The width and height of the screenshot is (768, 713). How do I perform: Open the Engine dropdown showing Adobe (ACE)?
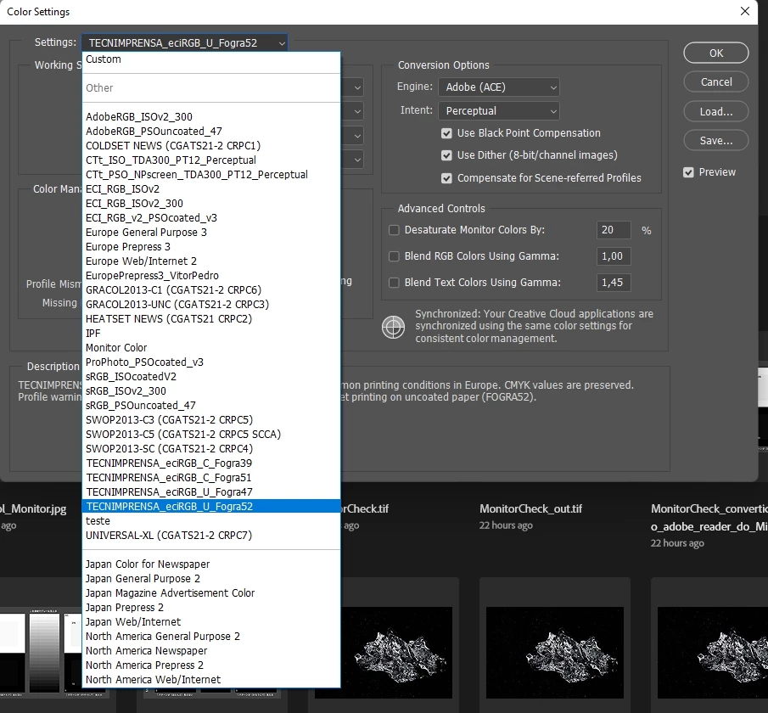499,87
